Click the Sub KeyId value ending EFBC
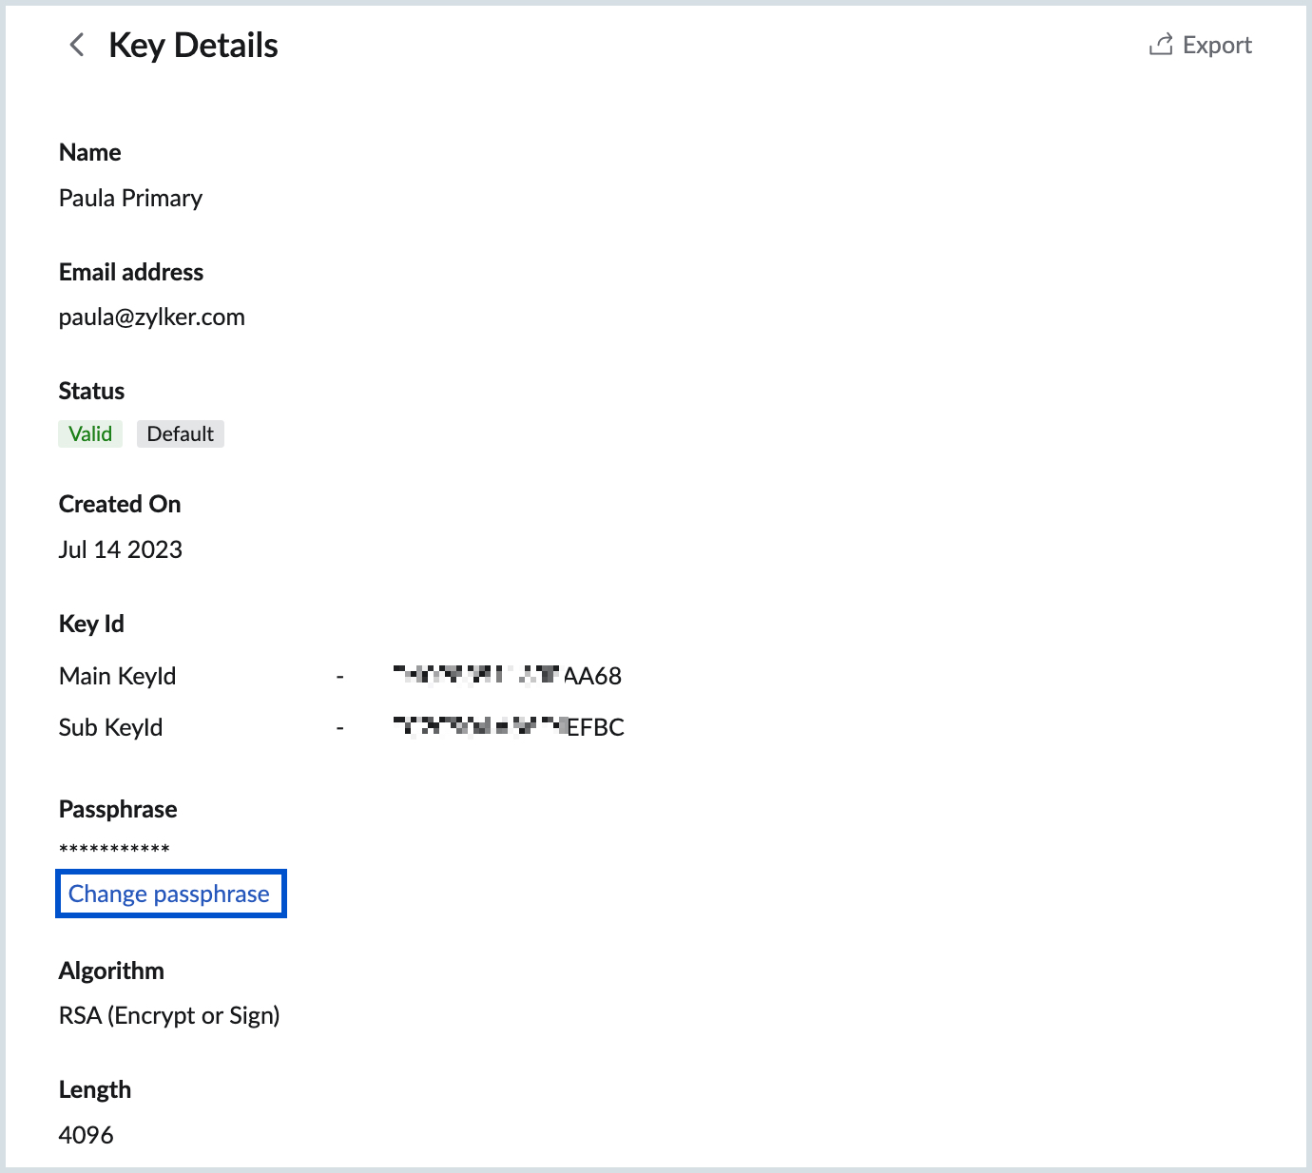The image size is (1312, 1173). pos(509,727)
